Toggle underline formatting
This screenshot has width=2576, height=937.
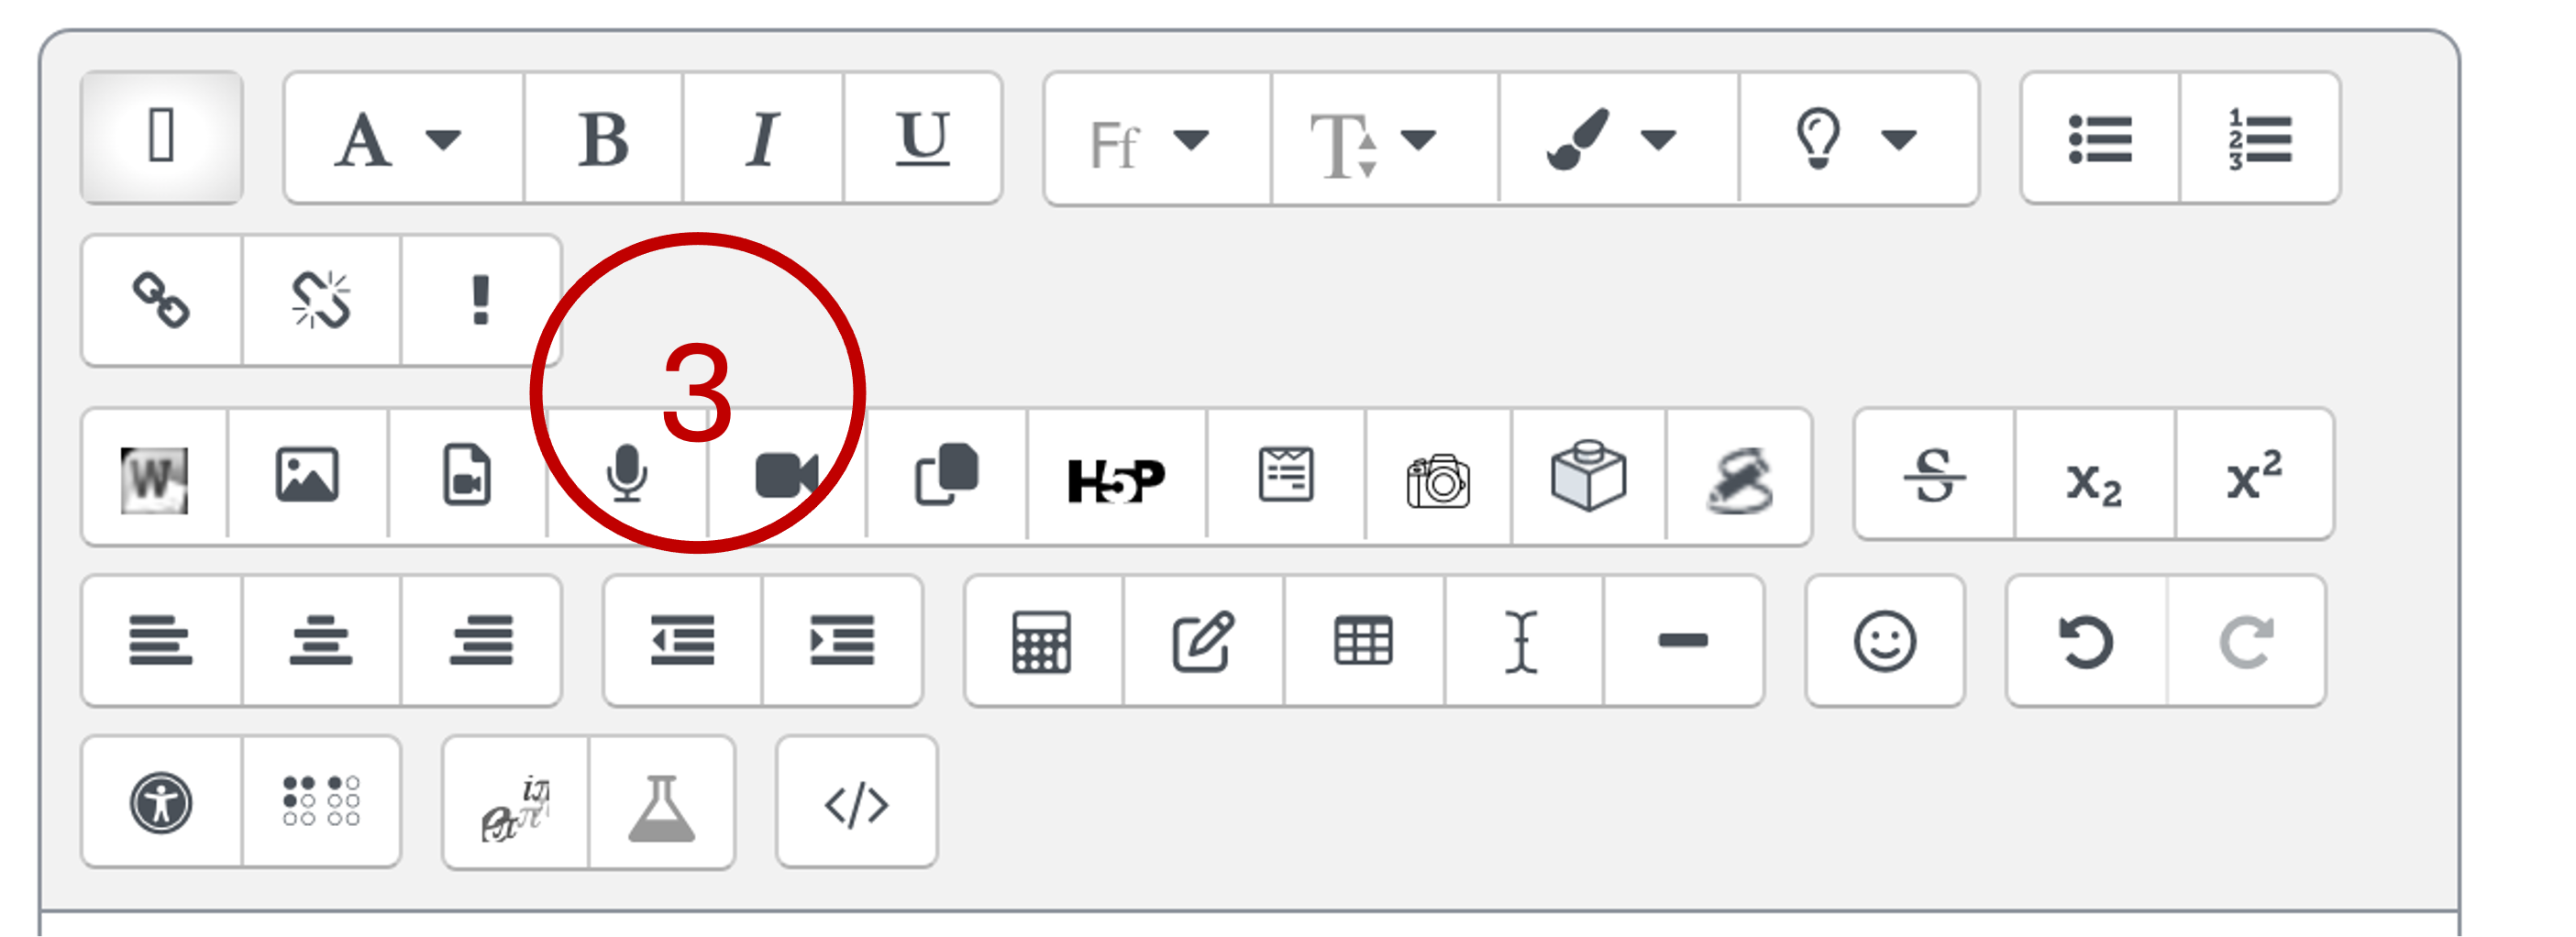coord(922,138)
